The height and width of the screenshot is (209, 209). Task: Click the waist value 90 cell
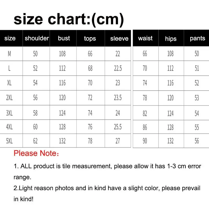click(145, 141)
